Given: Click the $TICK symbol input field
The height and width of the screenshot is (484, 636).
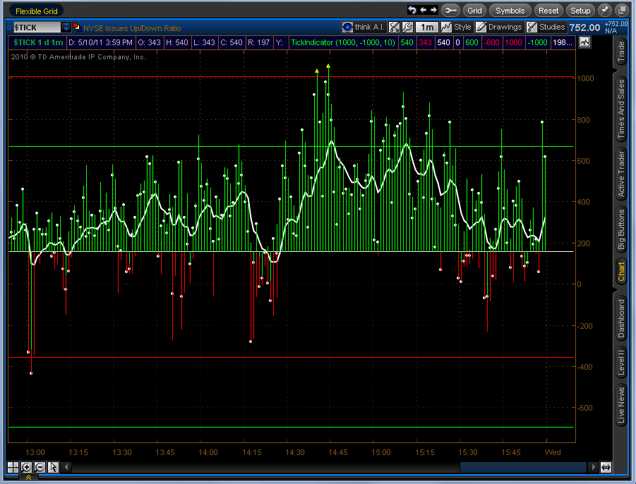Looking at the screenshot, I should pos(37,27).
